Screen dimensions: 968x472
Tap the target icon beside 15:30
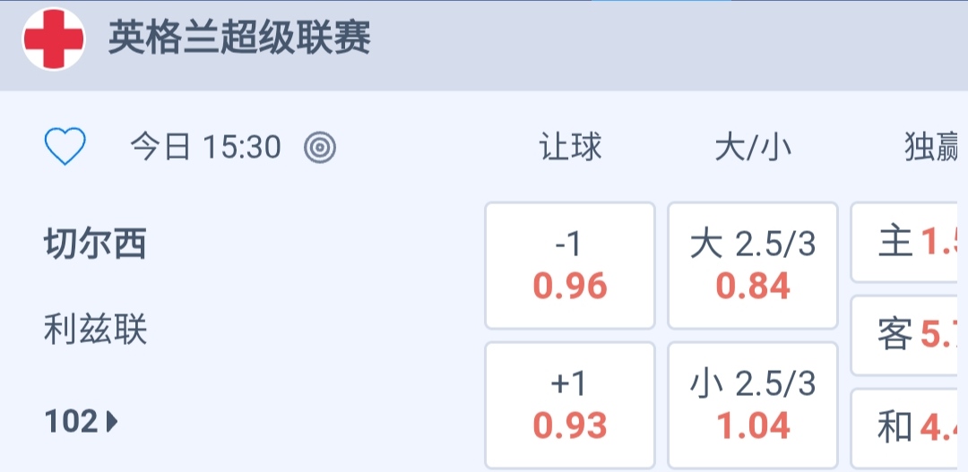click(320, 147)
